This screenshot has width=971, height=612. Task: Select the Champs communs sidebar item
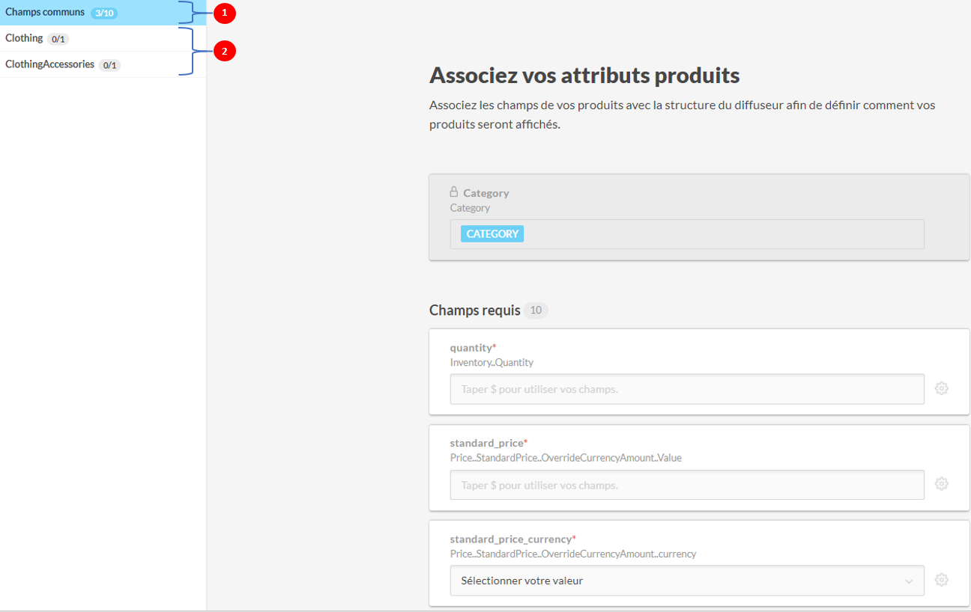point(45,13)
